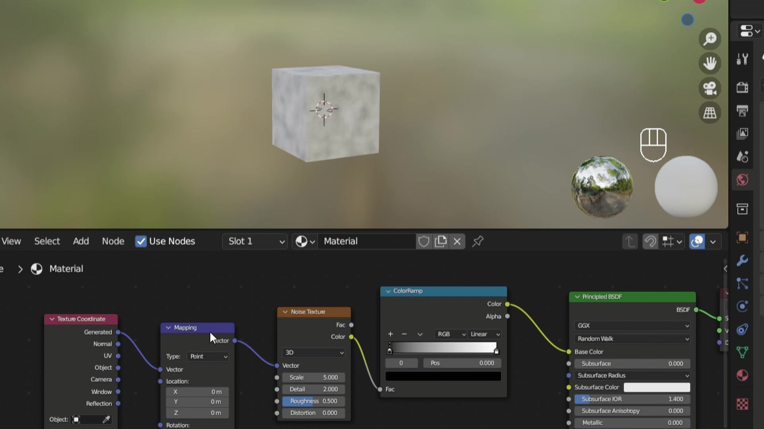
Task: Open the Node menu
Action: click(113, 241)
